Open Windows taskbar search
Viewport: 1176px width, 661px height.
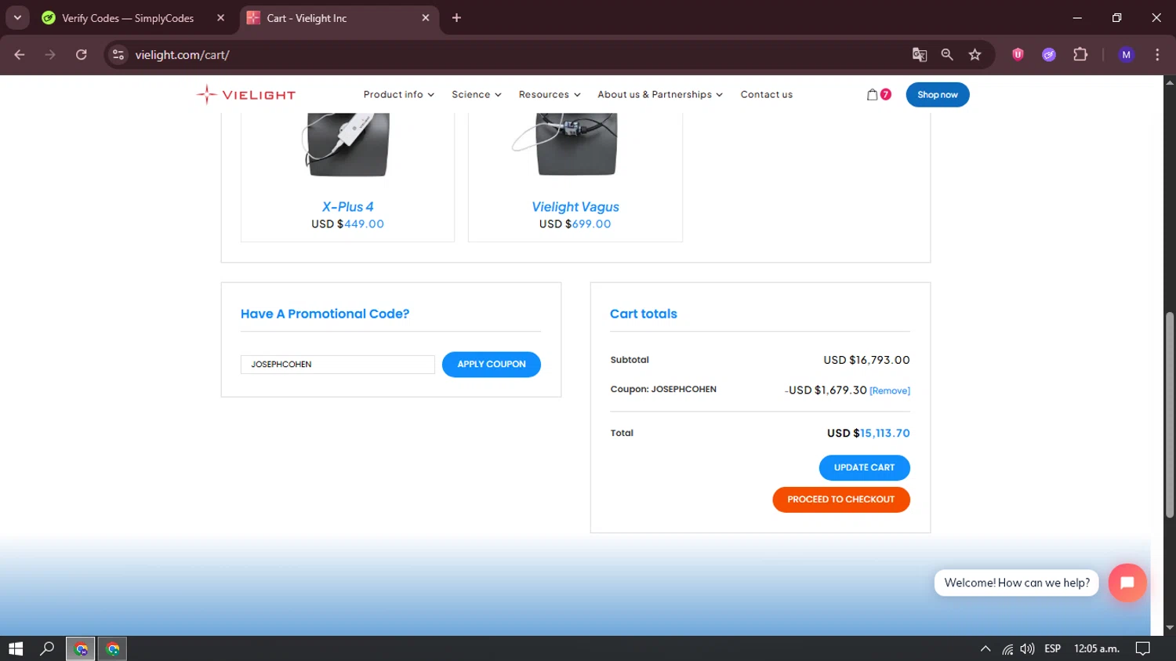coord(47,648)
